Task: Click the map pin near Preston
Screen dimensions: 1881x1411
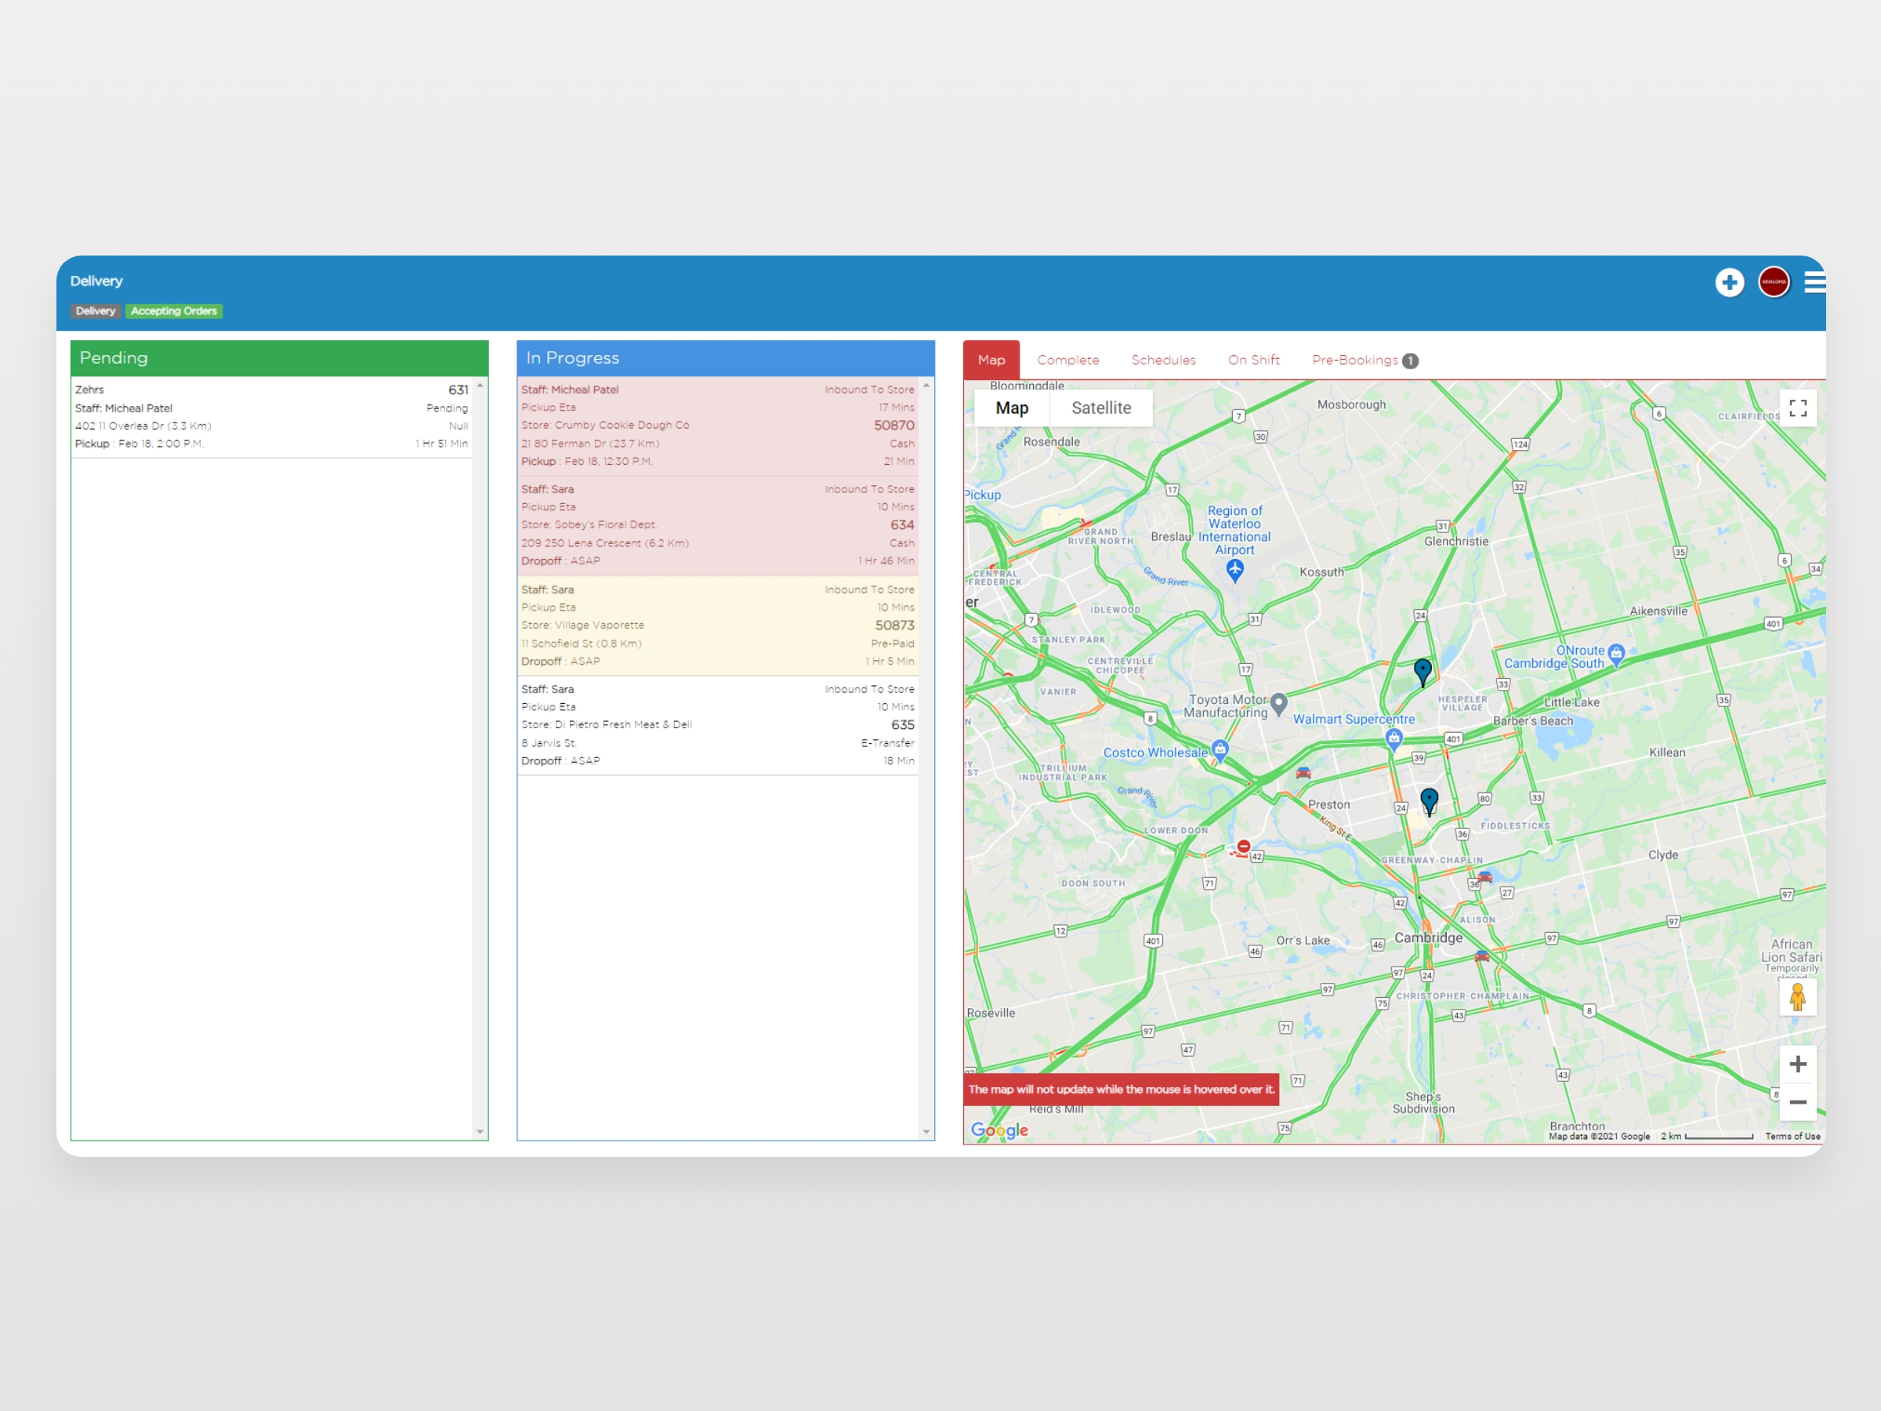Action: (1430, 801)
